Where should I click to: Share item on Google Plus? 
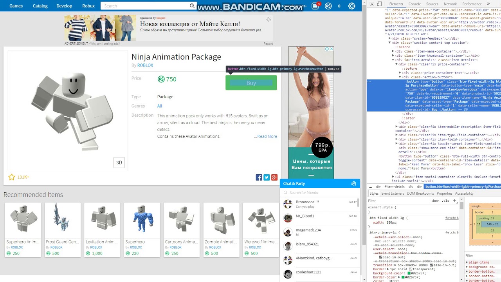[x=274, y=177]
